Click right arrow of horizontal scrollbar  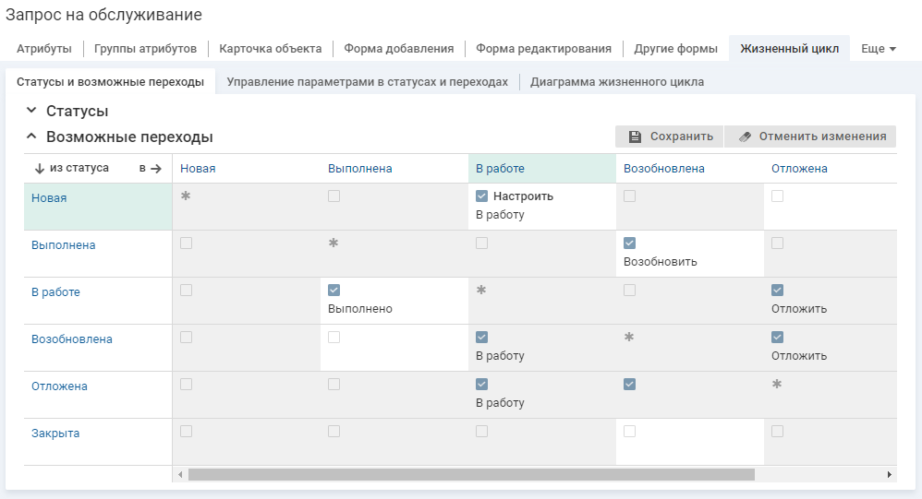pos(889,474)
